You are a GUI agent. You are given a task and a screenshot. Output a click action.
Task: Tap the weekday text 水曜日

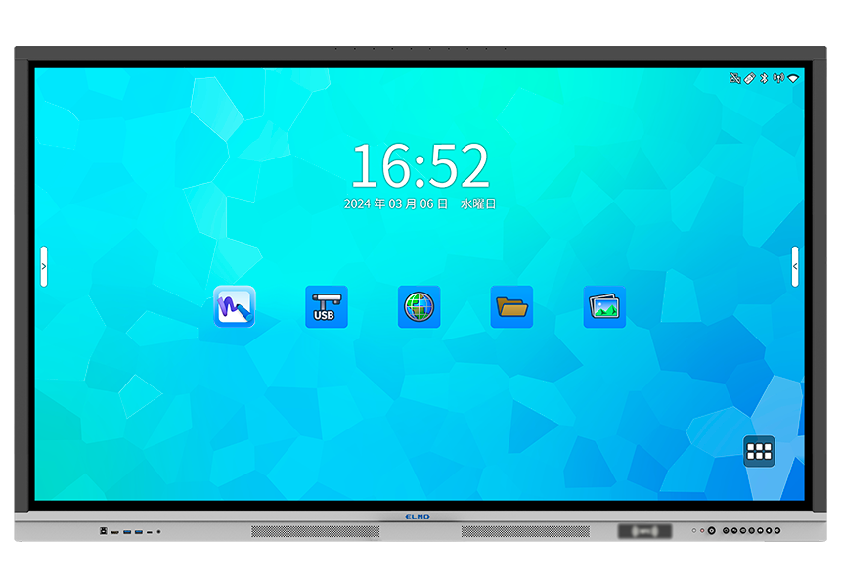pos(478,203)
